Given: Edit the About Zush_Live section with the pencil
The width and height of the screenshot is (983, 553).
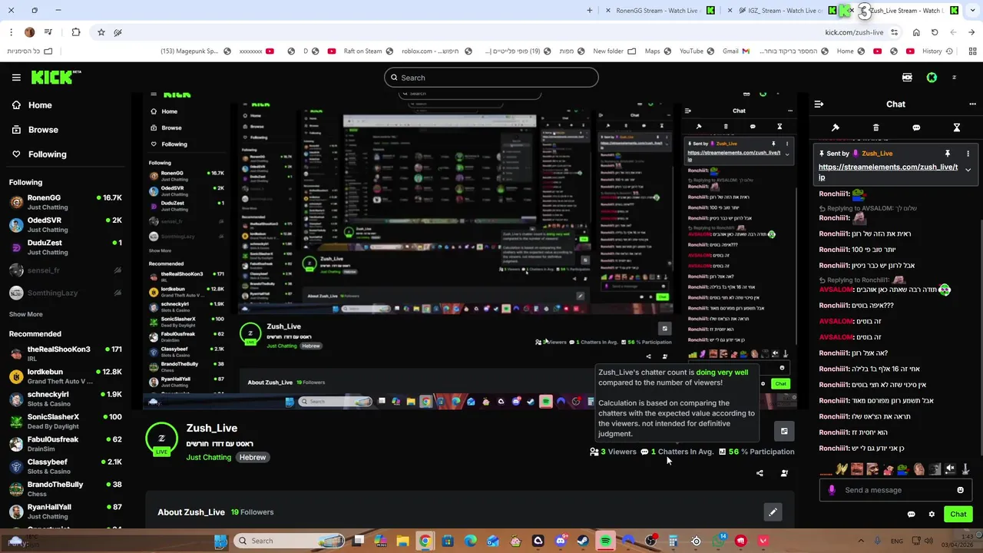Looking at the screenshot, I should (773, 512).
